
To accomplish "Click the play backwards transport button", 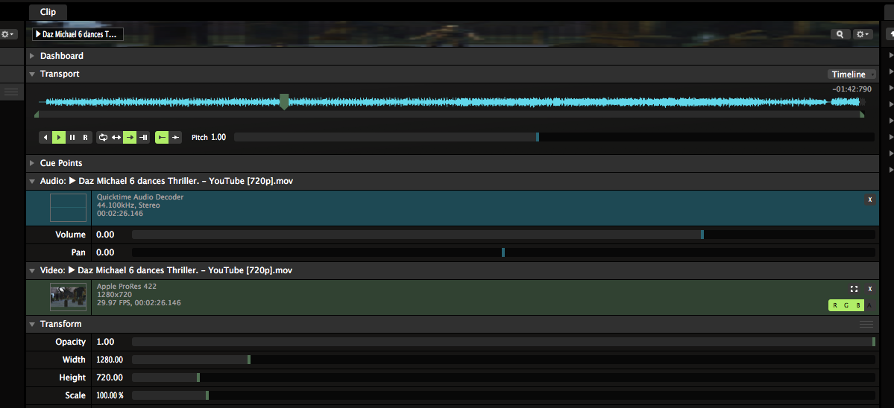I will (45, 138).
